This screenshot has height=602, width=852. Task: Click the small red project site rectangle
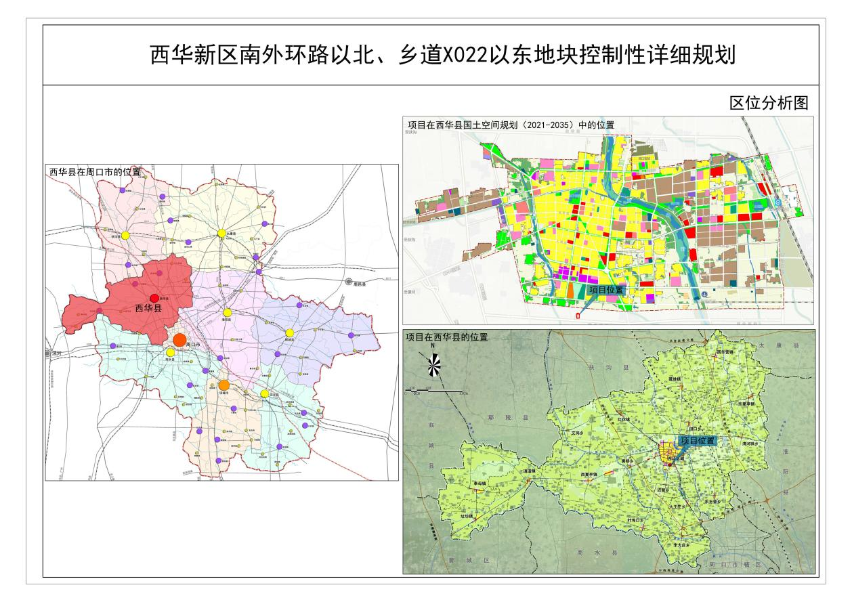click(578, 314)
